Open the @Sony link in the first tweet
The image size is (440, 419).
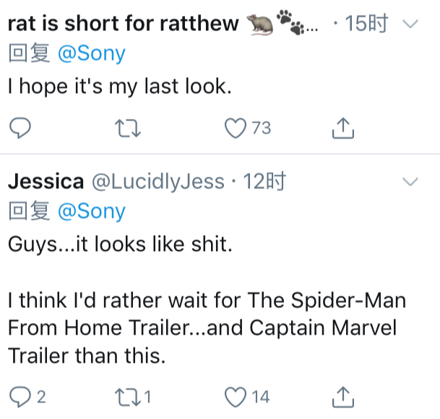(x=92, y=53)
